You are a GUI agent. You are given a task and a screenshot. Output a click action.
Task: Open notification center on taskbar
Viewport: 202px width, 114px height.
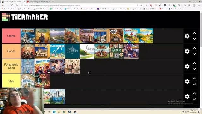(x=199, y=112)
